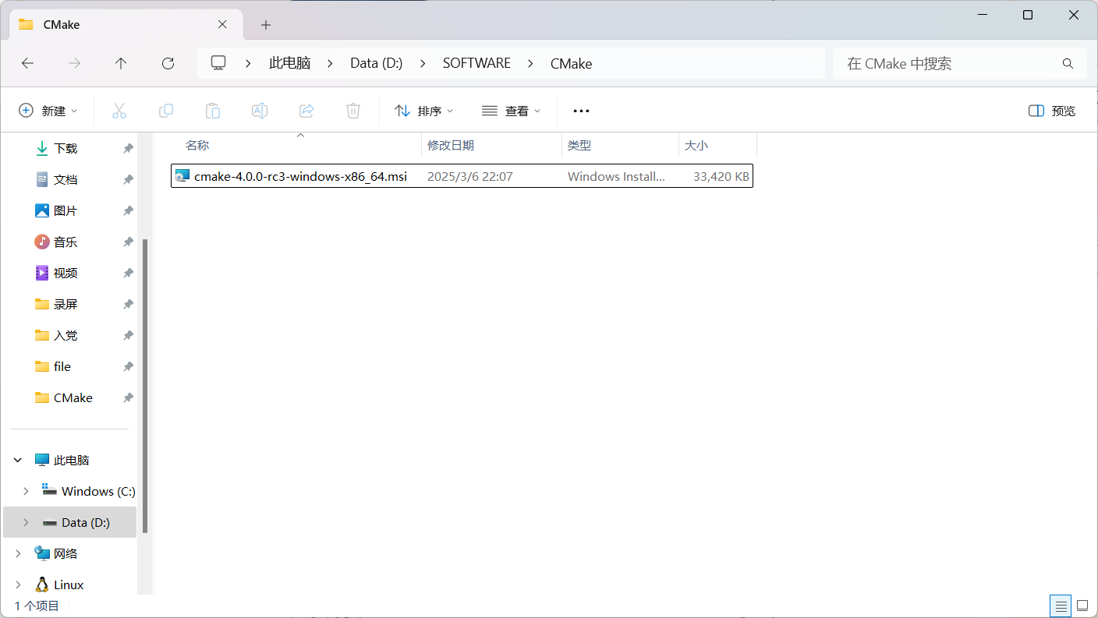Click the Cut scissors icon
Screen dimensions: 1098x618
(119, 111)
